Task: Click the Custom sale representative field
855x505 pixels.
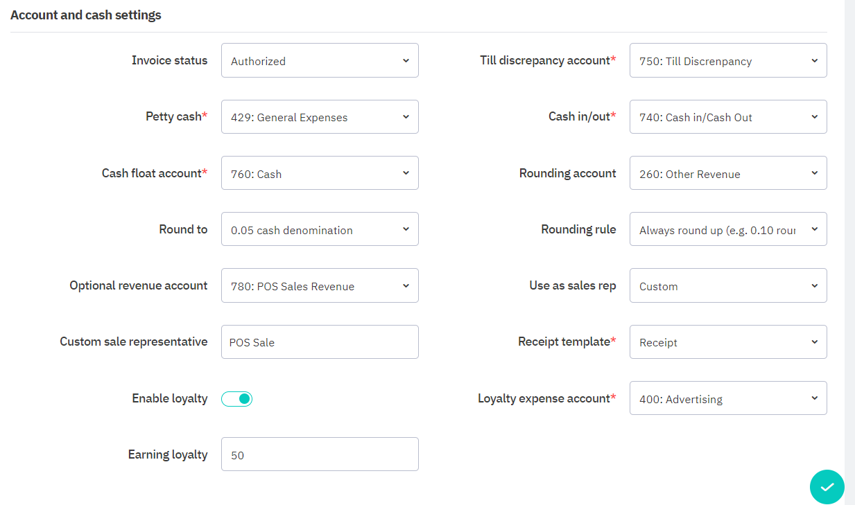Action: (319, 342)
